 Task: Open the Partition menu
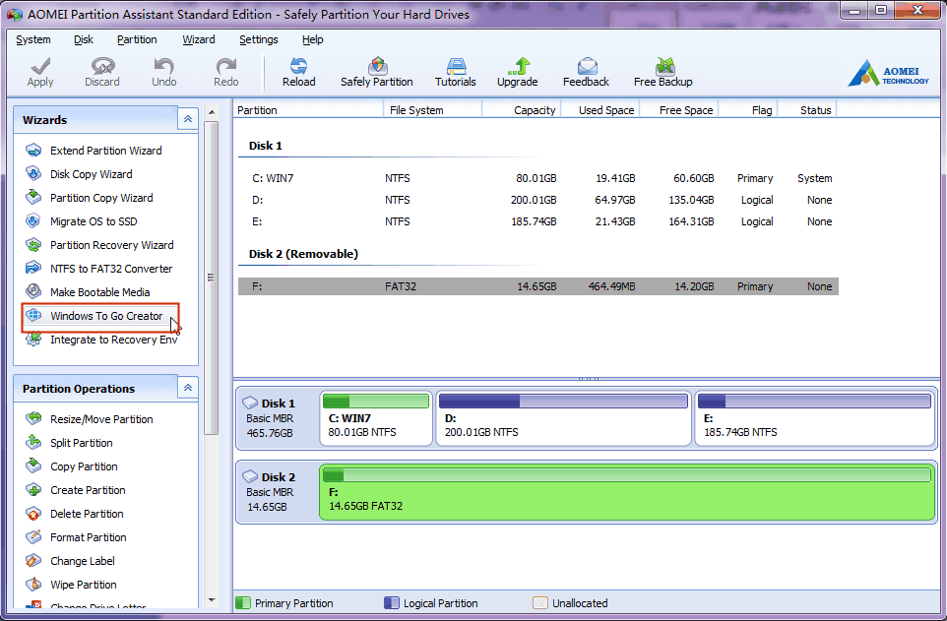[x=137, y=39]
